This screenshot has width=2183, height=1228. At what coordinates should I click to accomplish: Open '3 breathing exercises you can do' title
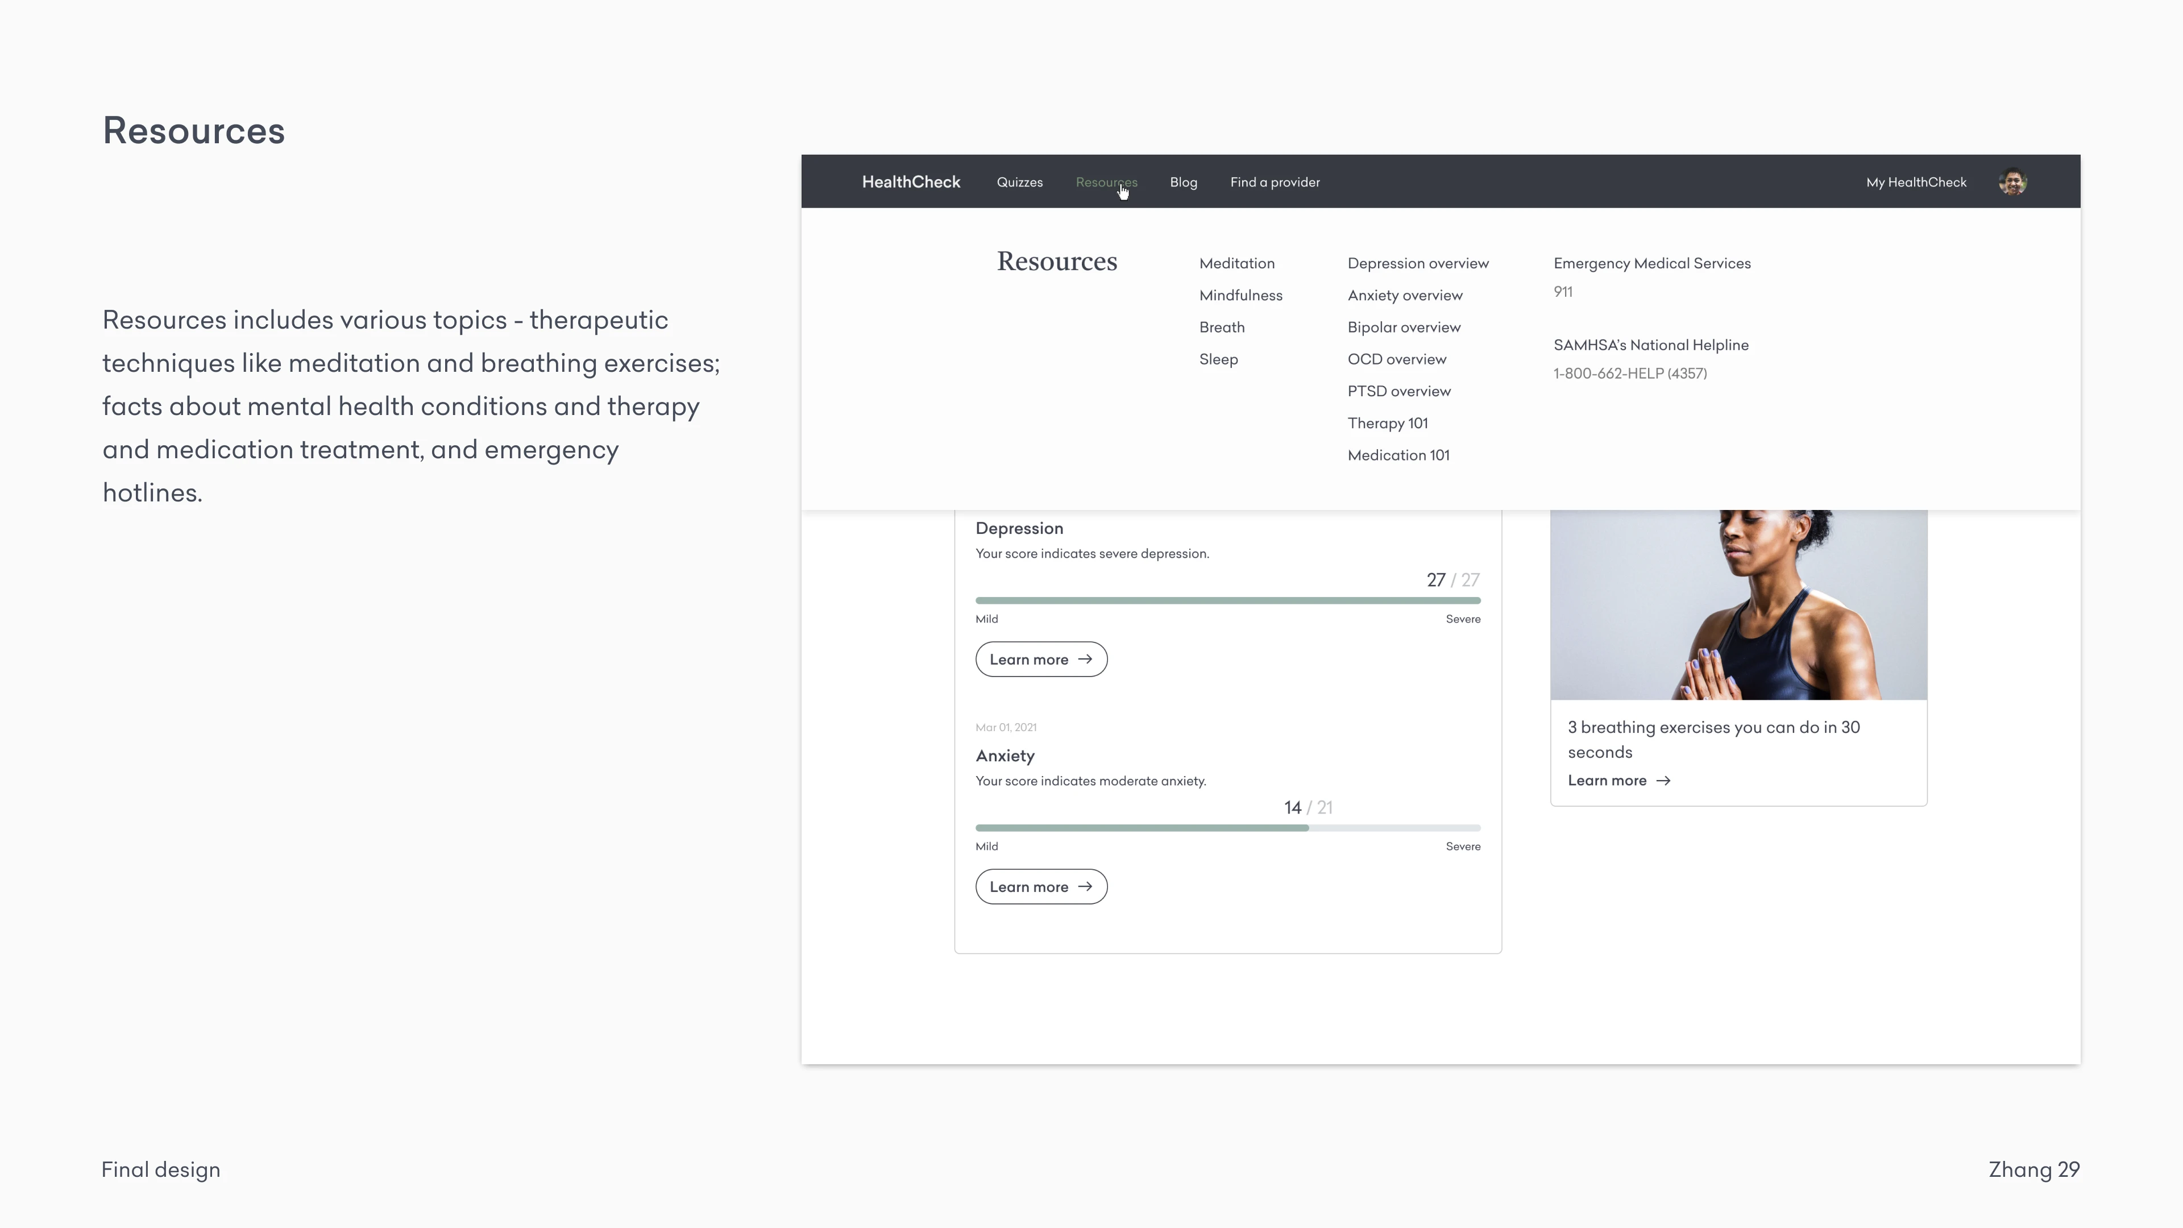(1713, 740)
